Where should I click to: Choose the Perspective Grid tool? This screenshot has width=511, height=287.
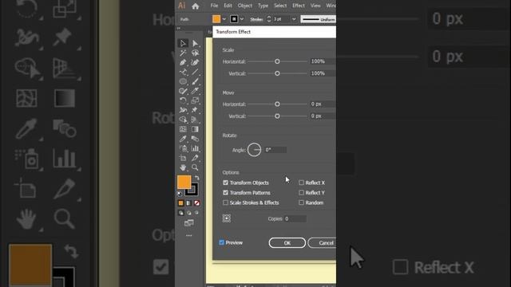(195, 120)
